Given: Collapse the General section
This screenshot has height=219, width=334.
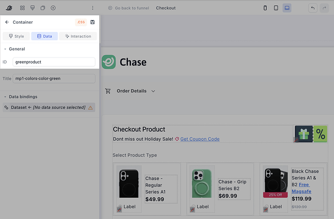Looking at the screenshot, I should pyautogui.click(x=5, y=49).
